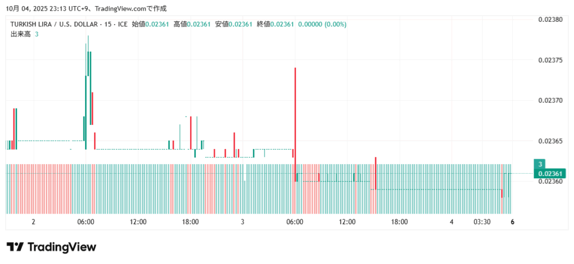Click the 安値 low price value
574x264 pixels.
point(242,24)
